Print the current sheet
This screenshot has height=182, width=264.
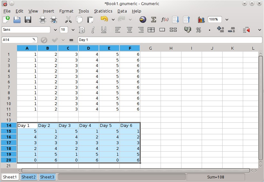43,20
